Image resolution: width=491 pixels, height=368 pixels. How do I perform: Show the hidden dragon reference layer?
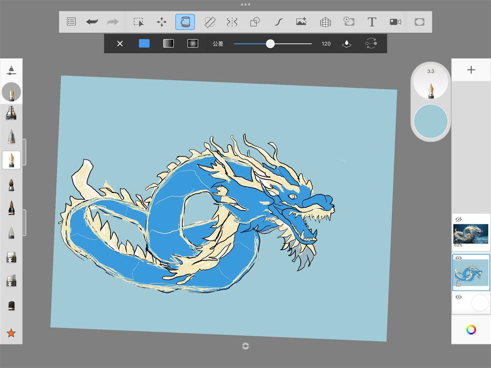coord(458,219)
